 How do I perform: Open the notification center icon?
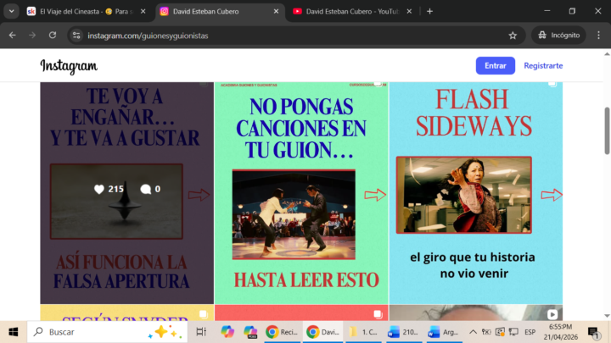point(593,332)
